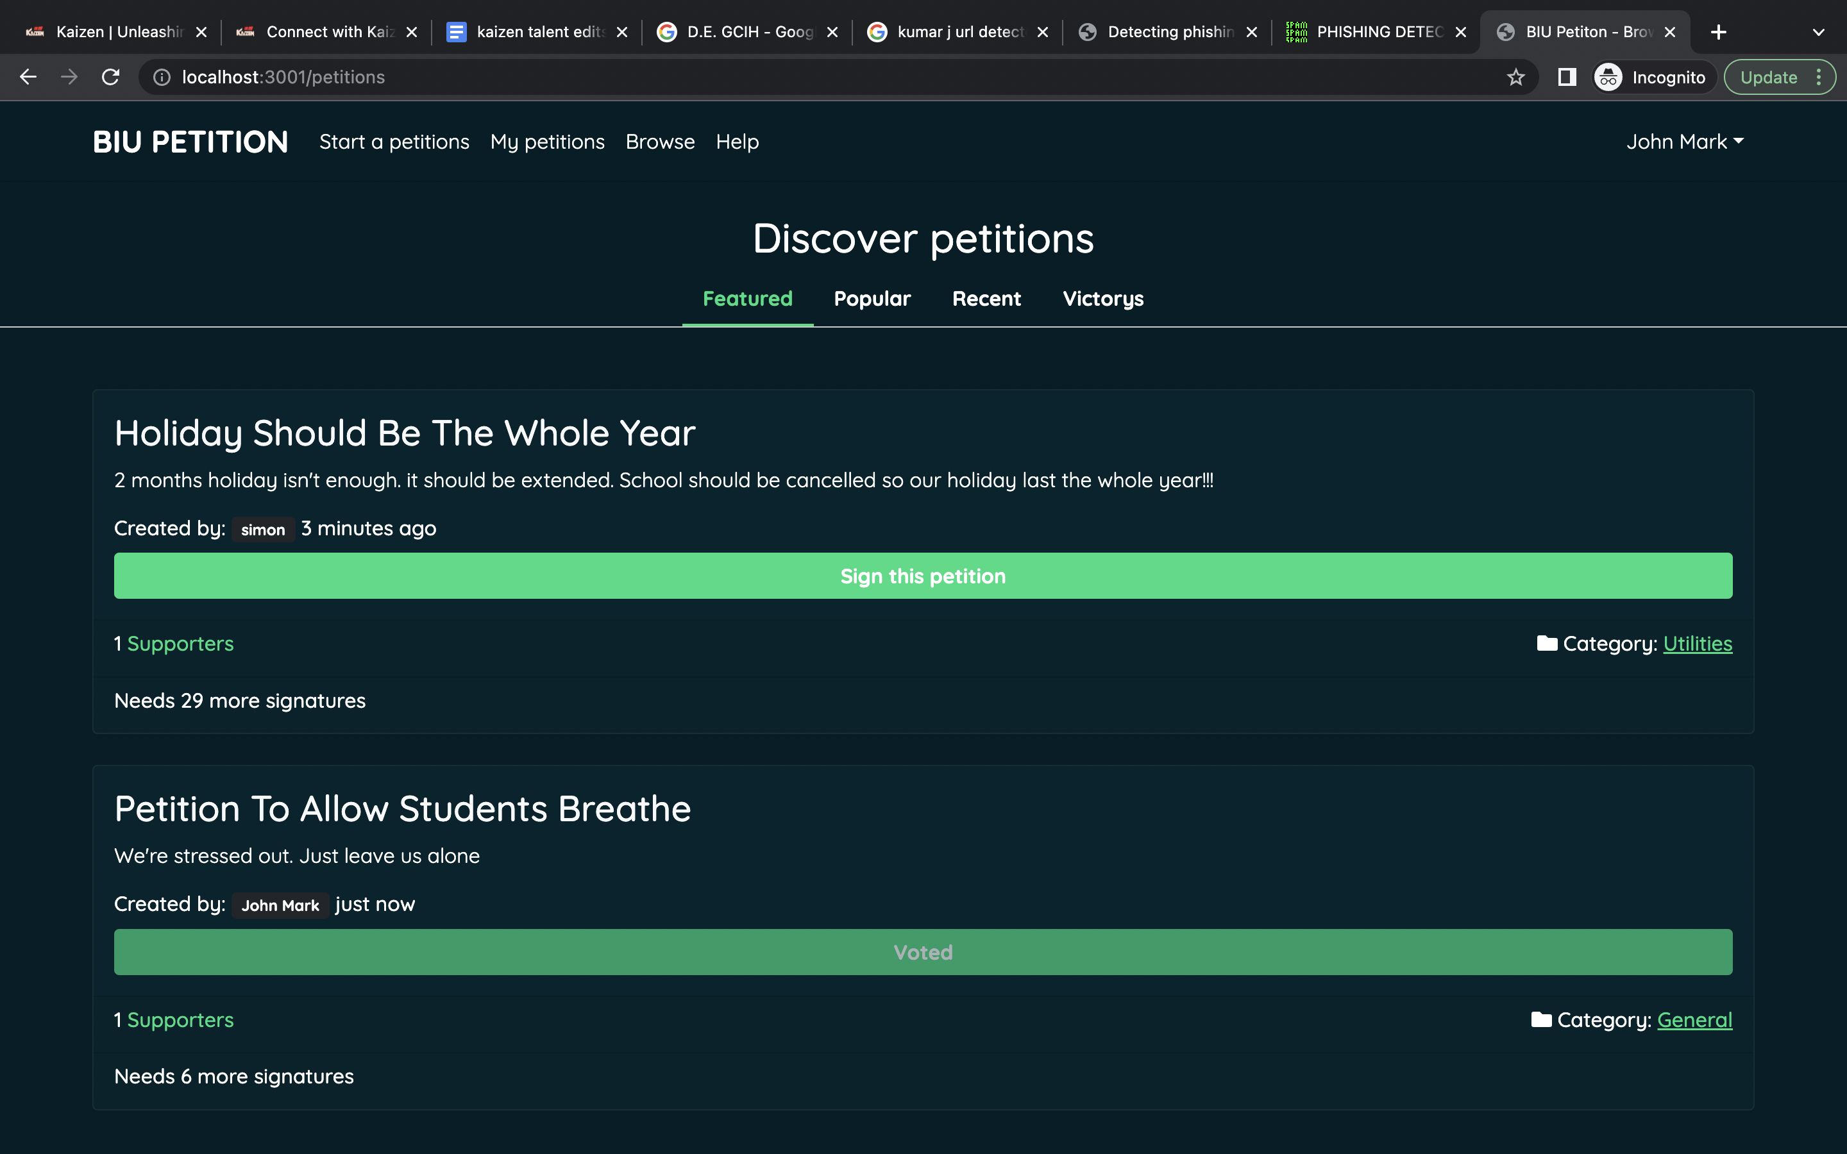This screenshot has height=1154, width=1847.
Task: Open a new tab with plus icon
Action: [1719, 32]
